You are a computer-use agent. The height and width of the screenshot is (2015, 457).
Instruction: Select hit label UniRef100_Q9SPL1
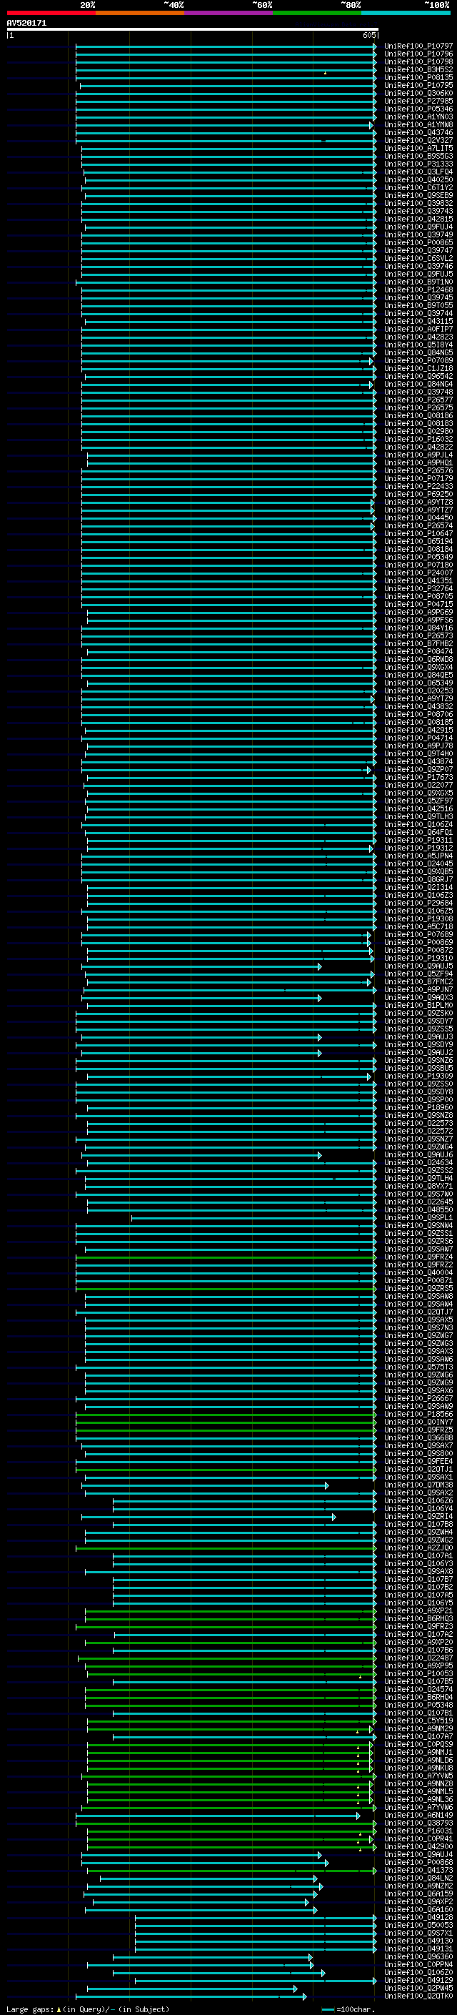(x=418, y=1218)
